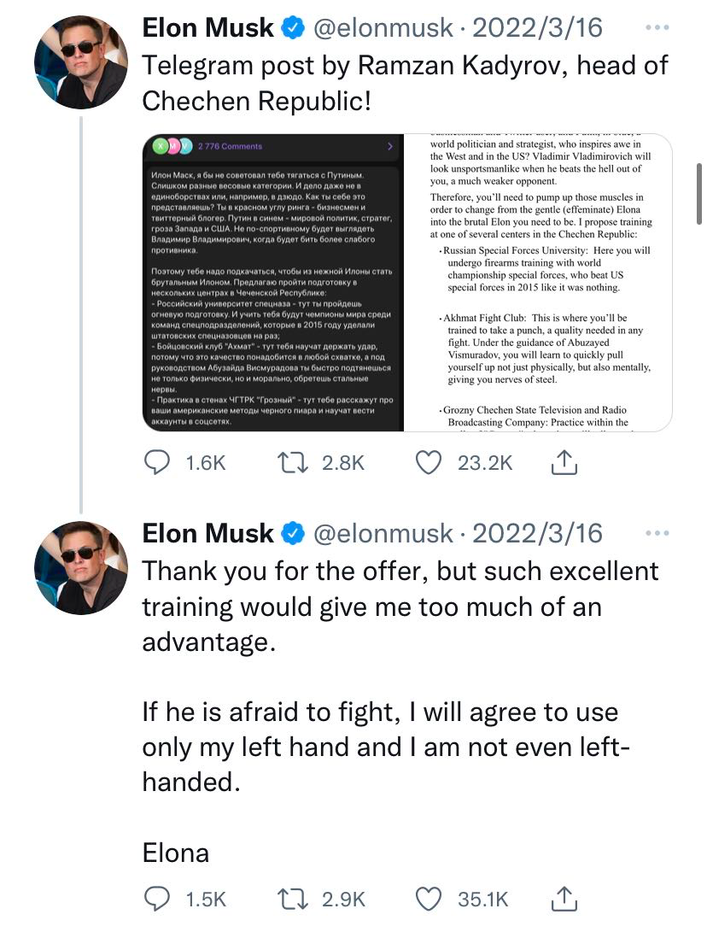Retweet the tweet with 2.9K retweets
The height and width of the screenshot is (932, 707).
(x=293, y=899)
